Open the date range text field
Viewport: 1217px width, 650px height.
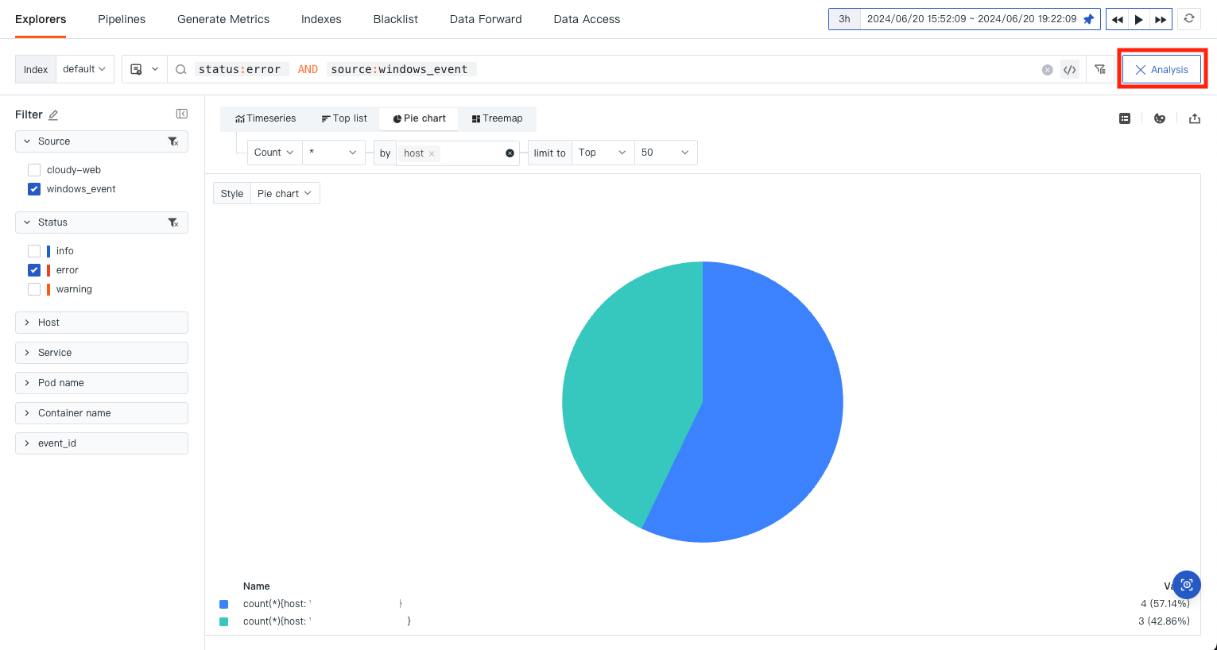coord(971,19)
